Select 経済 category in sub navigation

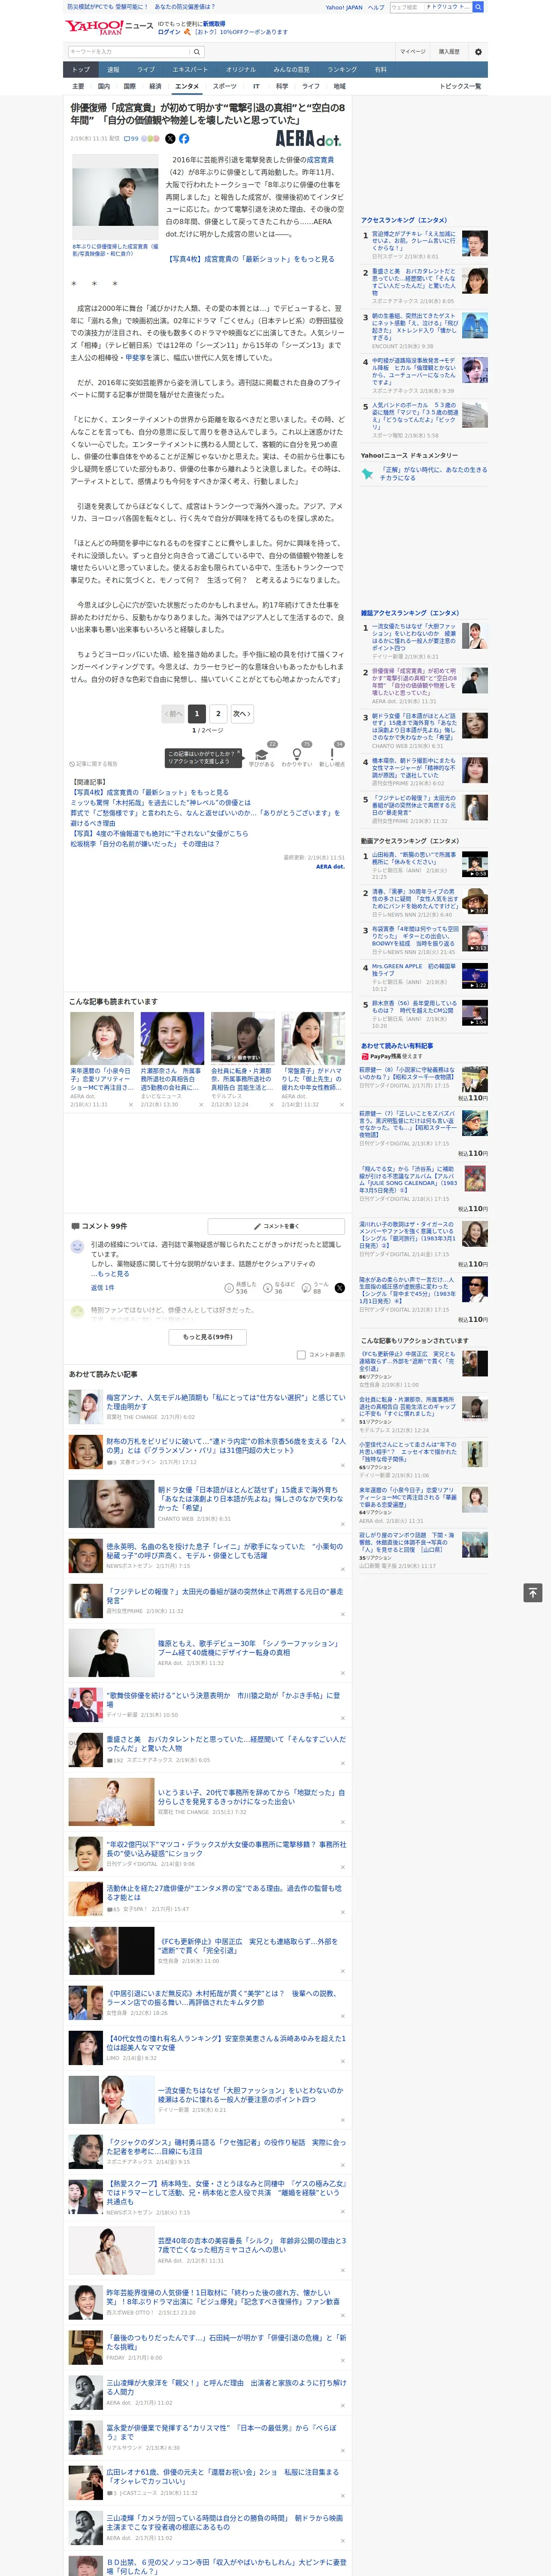tap(155, 86)
